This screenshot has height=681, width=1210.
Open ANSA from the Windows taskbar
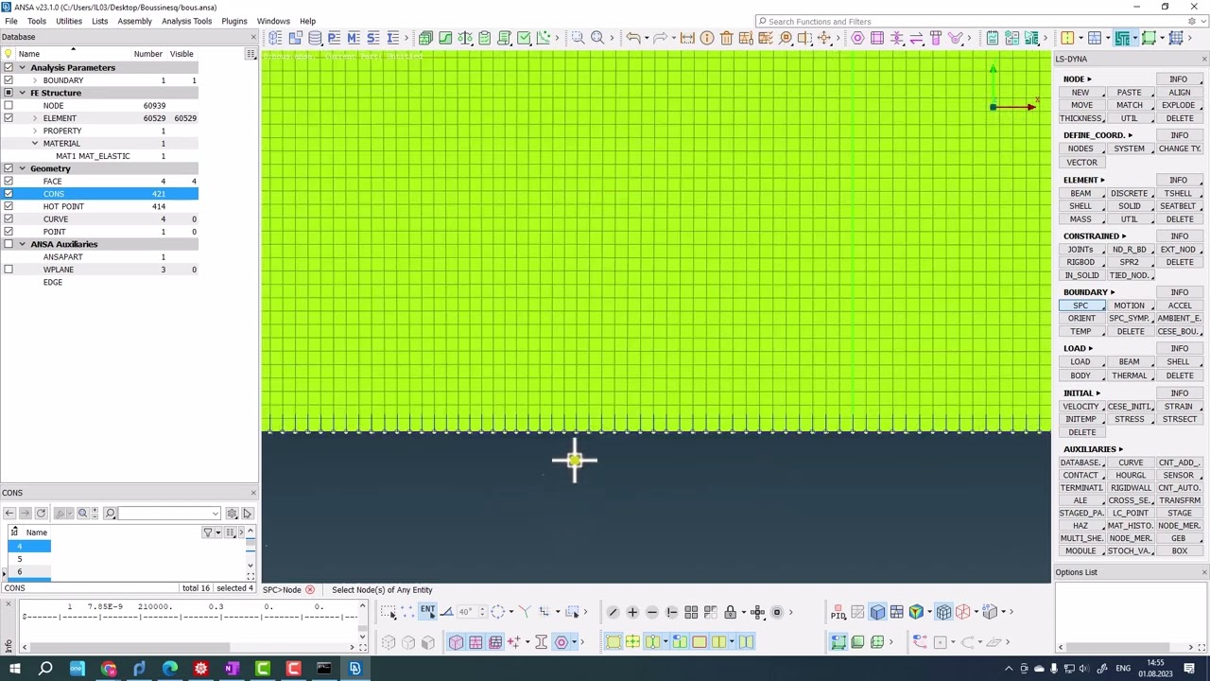pos(355,670)
